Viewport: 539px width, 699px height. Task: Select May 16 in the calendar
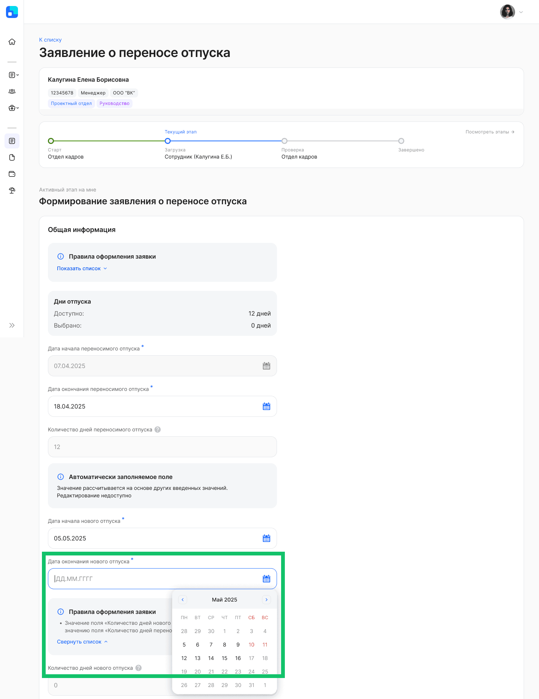tap(238, 658)
